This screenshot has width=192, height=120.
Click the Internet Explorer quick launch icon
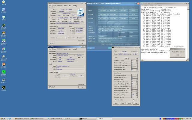10,119
